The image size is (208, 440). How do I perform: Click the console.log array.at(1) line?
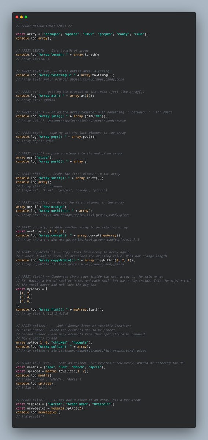point(55,96)
